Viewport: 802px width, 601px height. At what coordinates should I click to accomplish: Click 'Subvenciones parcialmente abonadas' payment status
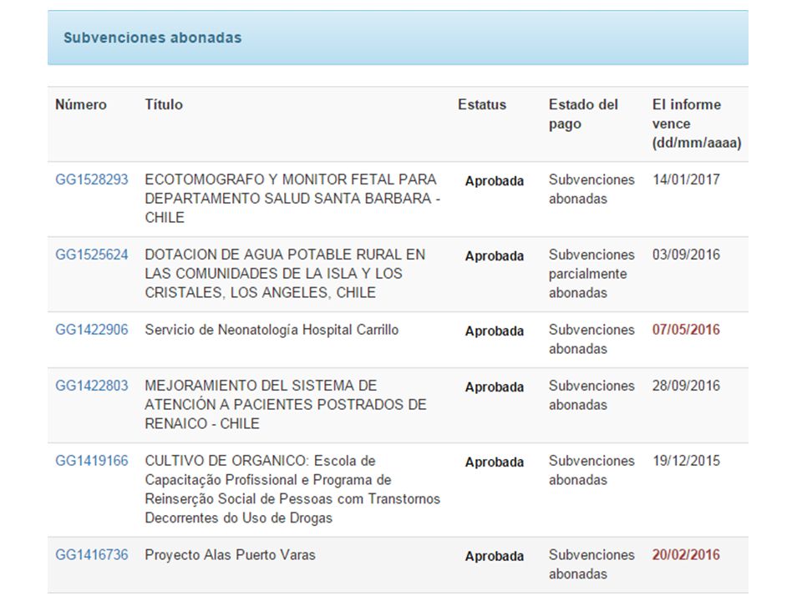coord(591,274)
